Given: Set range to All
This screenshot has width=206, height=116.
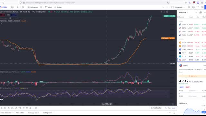Looking at the screenshot, I should [x=30, y=108].
